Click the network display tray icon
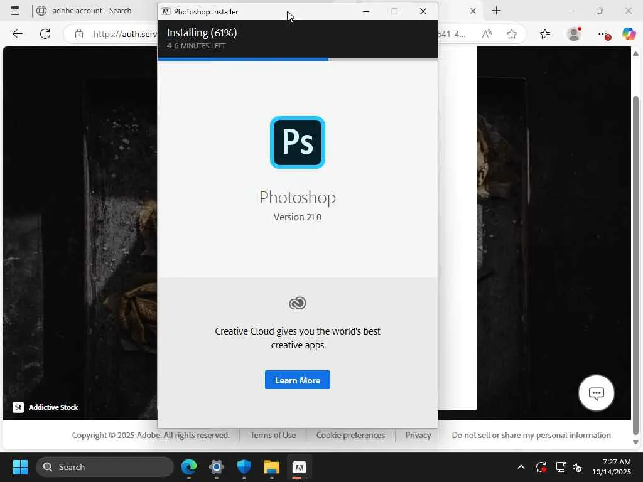The width and height of the screenshot is (643, 482). click(x=561, y=467)
